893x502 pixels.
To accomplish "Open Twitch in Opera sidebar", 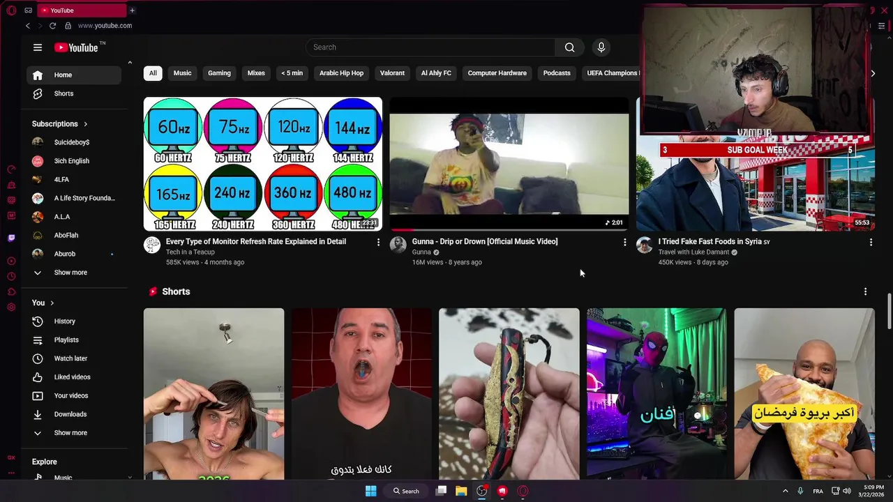I will (11, 238).
